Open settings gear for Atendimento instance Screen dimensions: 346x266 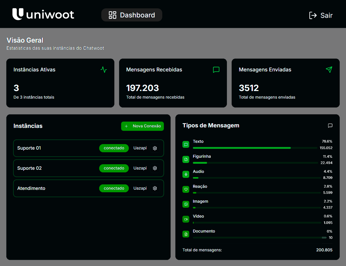pos(155,188)
